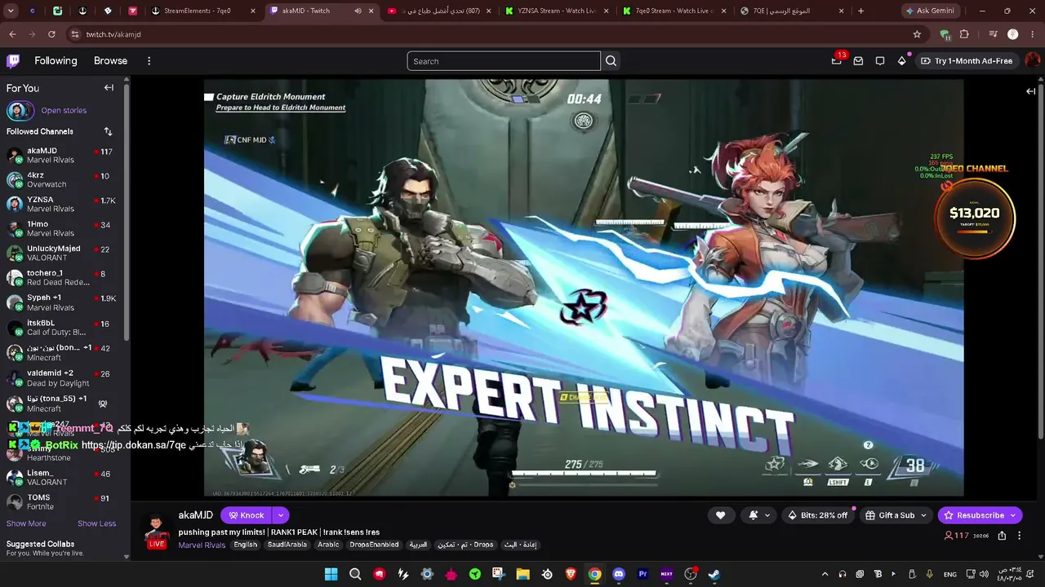Image resolution: width=1045 pixels, height=587 pixels.
Task: Open the Following page
Action: [56, 61]
